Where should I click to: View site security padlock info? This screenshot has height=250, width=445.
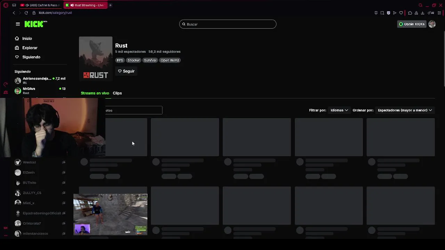pos(34,13)
